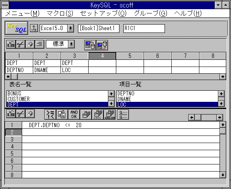Click the AND OR condition icon
The width and height of the screenshot is (231, 189).
click(x=74, y=115)
